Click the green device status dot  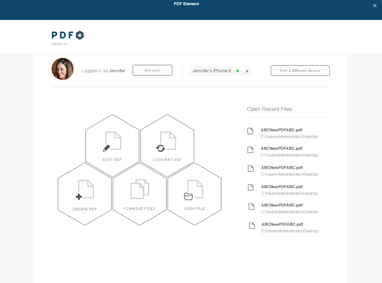pyautogui.click(x=238, y=71)
